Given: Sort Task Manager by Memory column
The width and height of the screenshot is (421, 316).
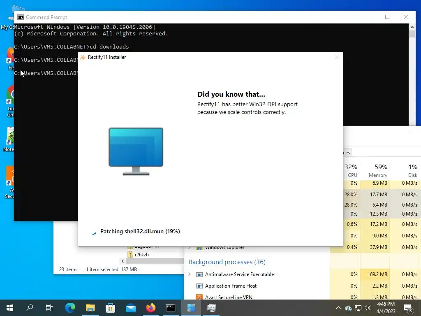Looking at the screenshot, I should coord(375,171).
